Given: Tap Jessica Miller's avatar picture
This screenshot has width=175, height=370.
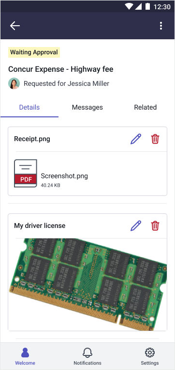Looking at the screenshot, I should (14, 83).
